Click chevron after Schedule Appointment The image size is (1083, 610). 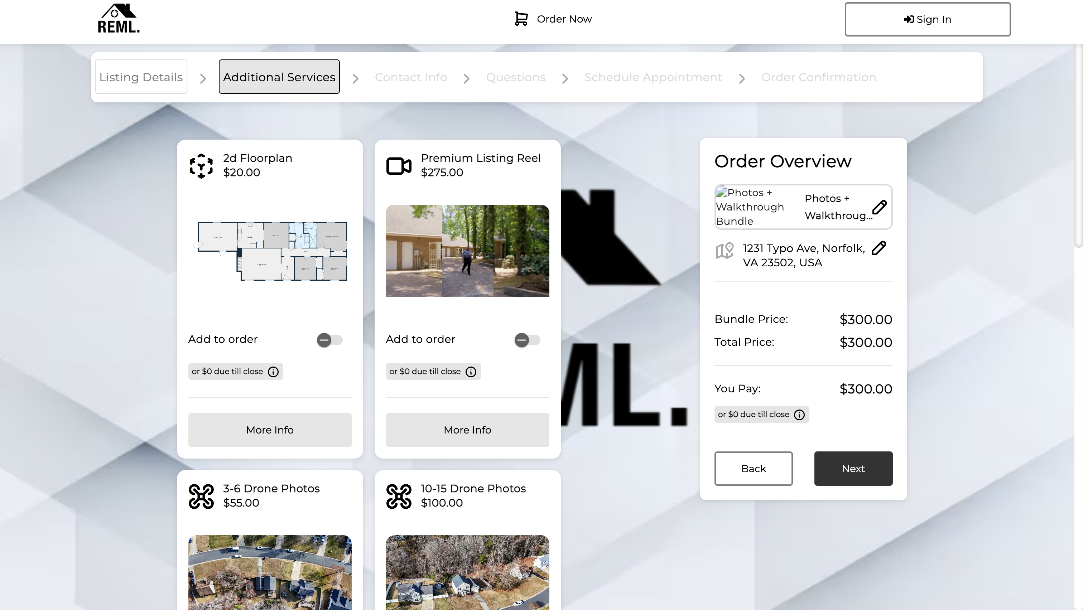click(742, 78)
